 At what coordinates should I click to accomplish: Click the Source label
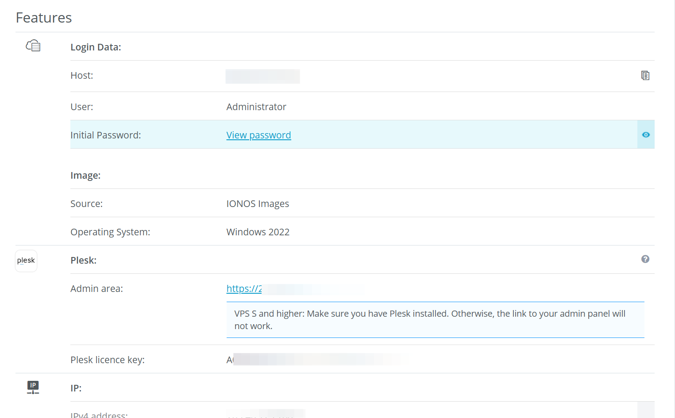pyautogui.click(x=86, y=204)
